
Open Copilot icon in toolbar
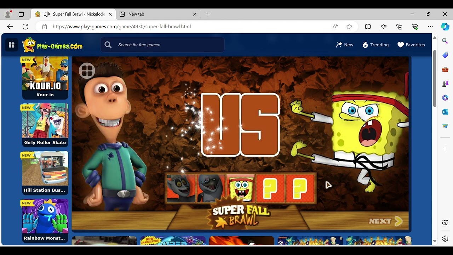pyautogui.click(x=445, y=27)
